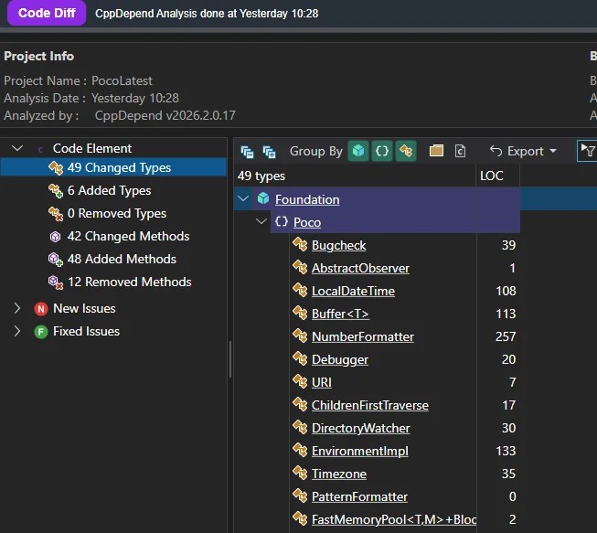597x533 pixels.
Task: Click LOC value 133 for EnvironmentImpl
Action: (506, 451)
